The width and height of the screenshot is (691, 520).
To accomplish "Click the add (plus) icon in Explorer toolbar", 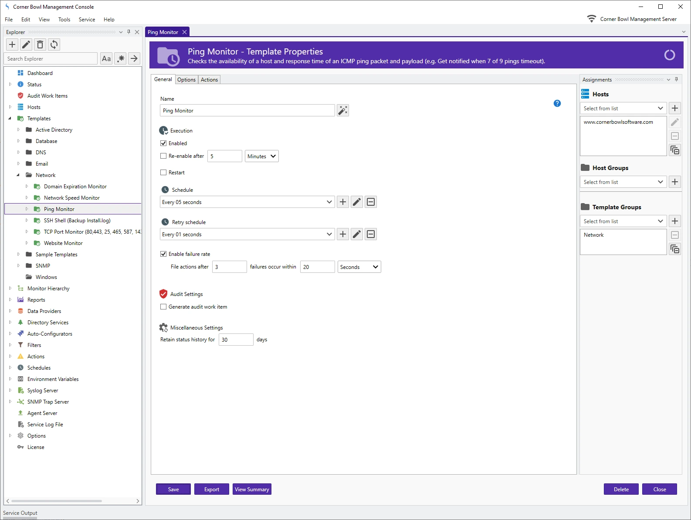I will [x=12, y=44].
